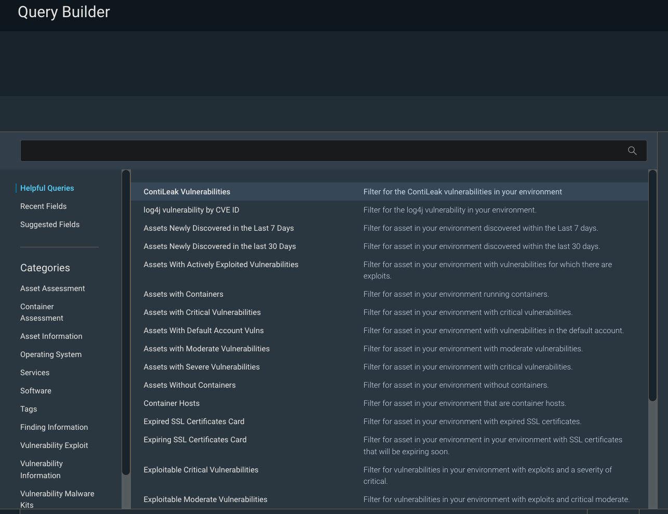Open the Tags category
Screen dimensions: 668x514
(29, 409)
